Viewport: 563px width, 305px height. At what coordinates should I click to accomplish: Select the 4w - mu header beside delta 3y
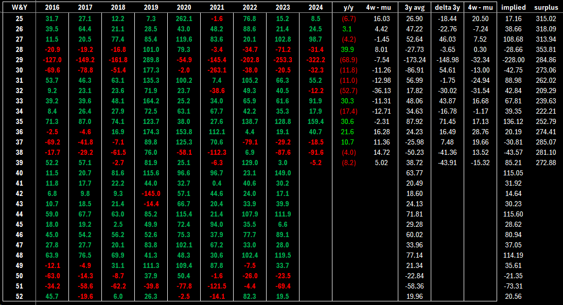[481, 8]
